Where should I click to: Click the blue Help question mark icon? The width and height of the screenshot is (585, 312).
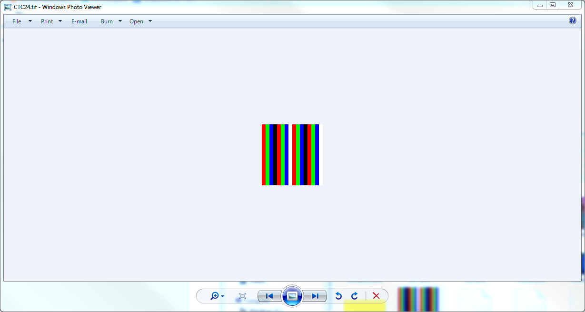pyautogui.click(x=573, y=20)
